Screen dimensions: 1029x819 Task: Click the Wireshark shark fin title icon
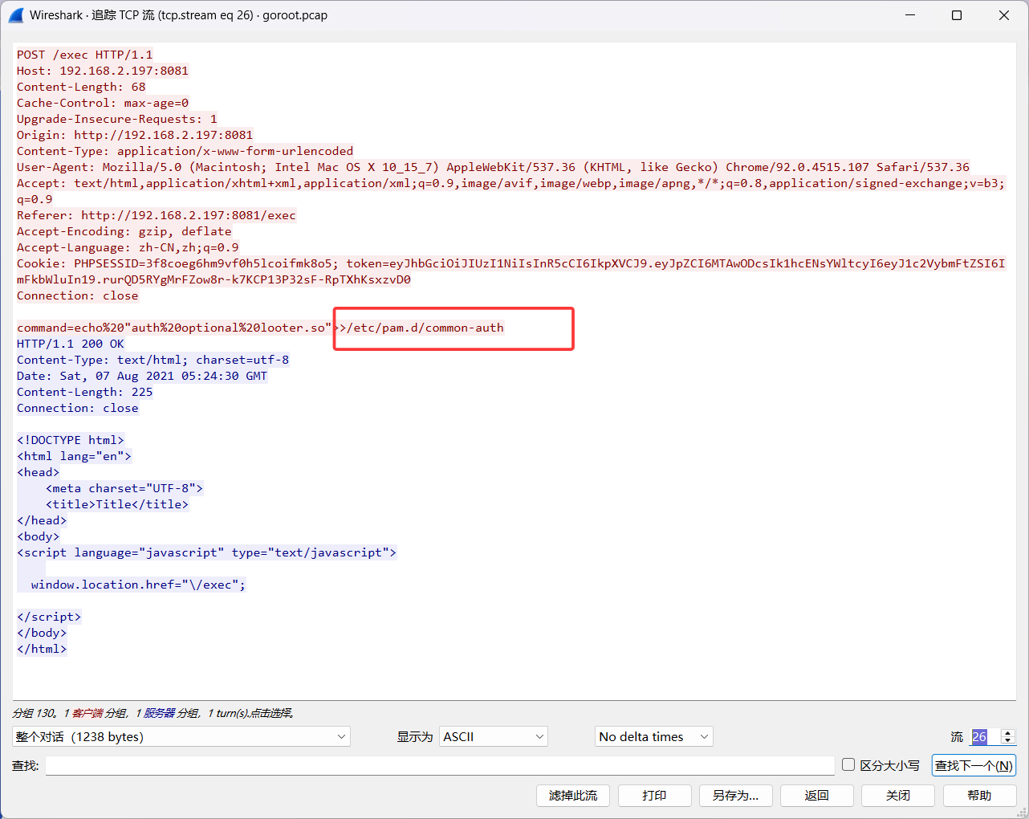15,15
